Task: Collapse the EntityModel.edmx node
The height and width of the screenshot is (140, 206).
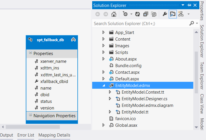Action: point(104,86)
